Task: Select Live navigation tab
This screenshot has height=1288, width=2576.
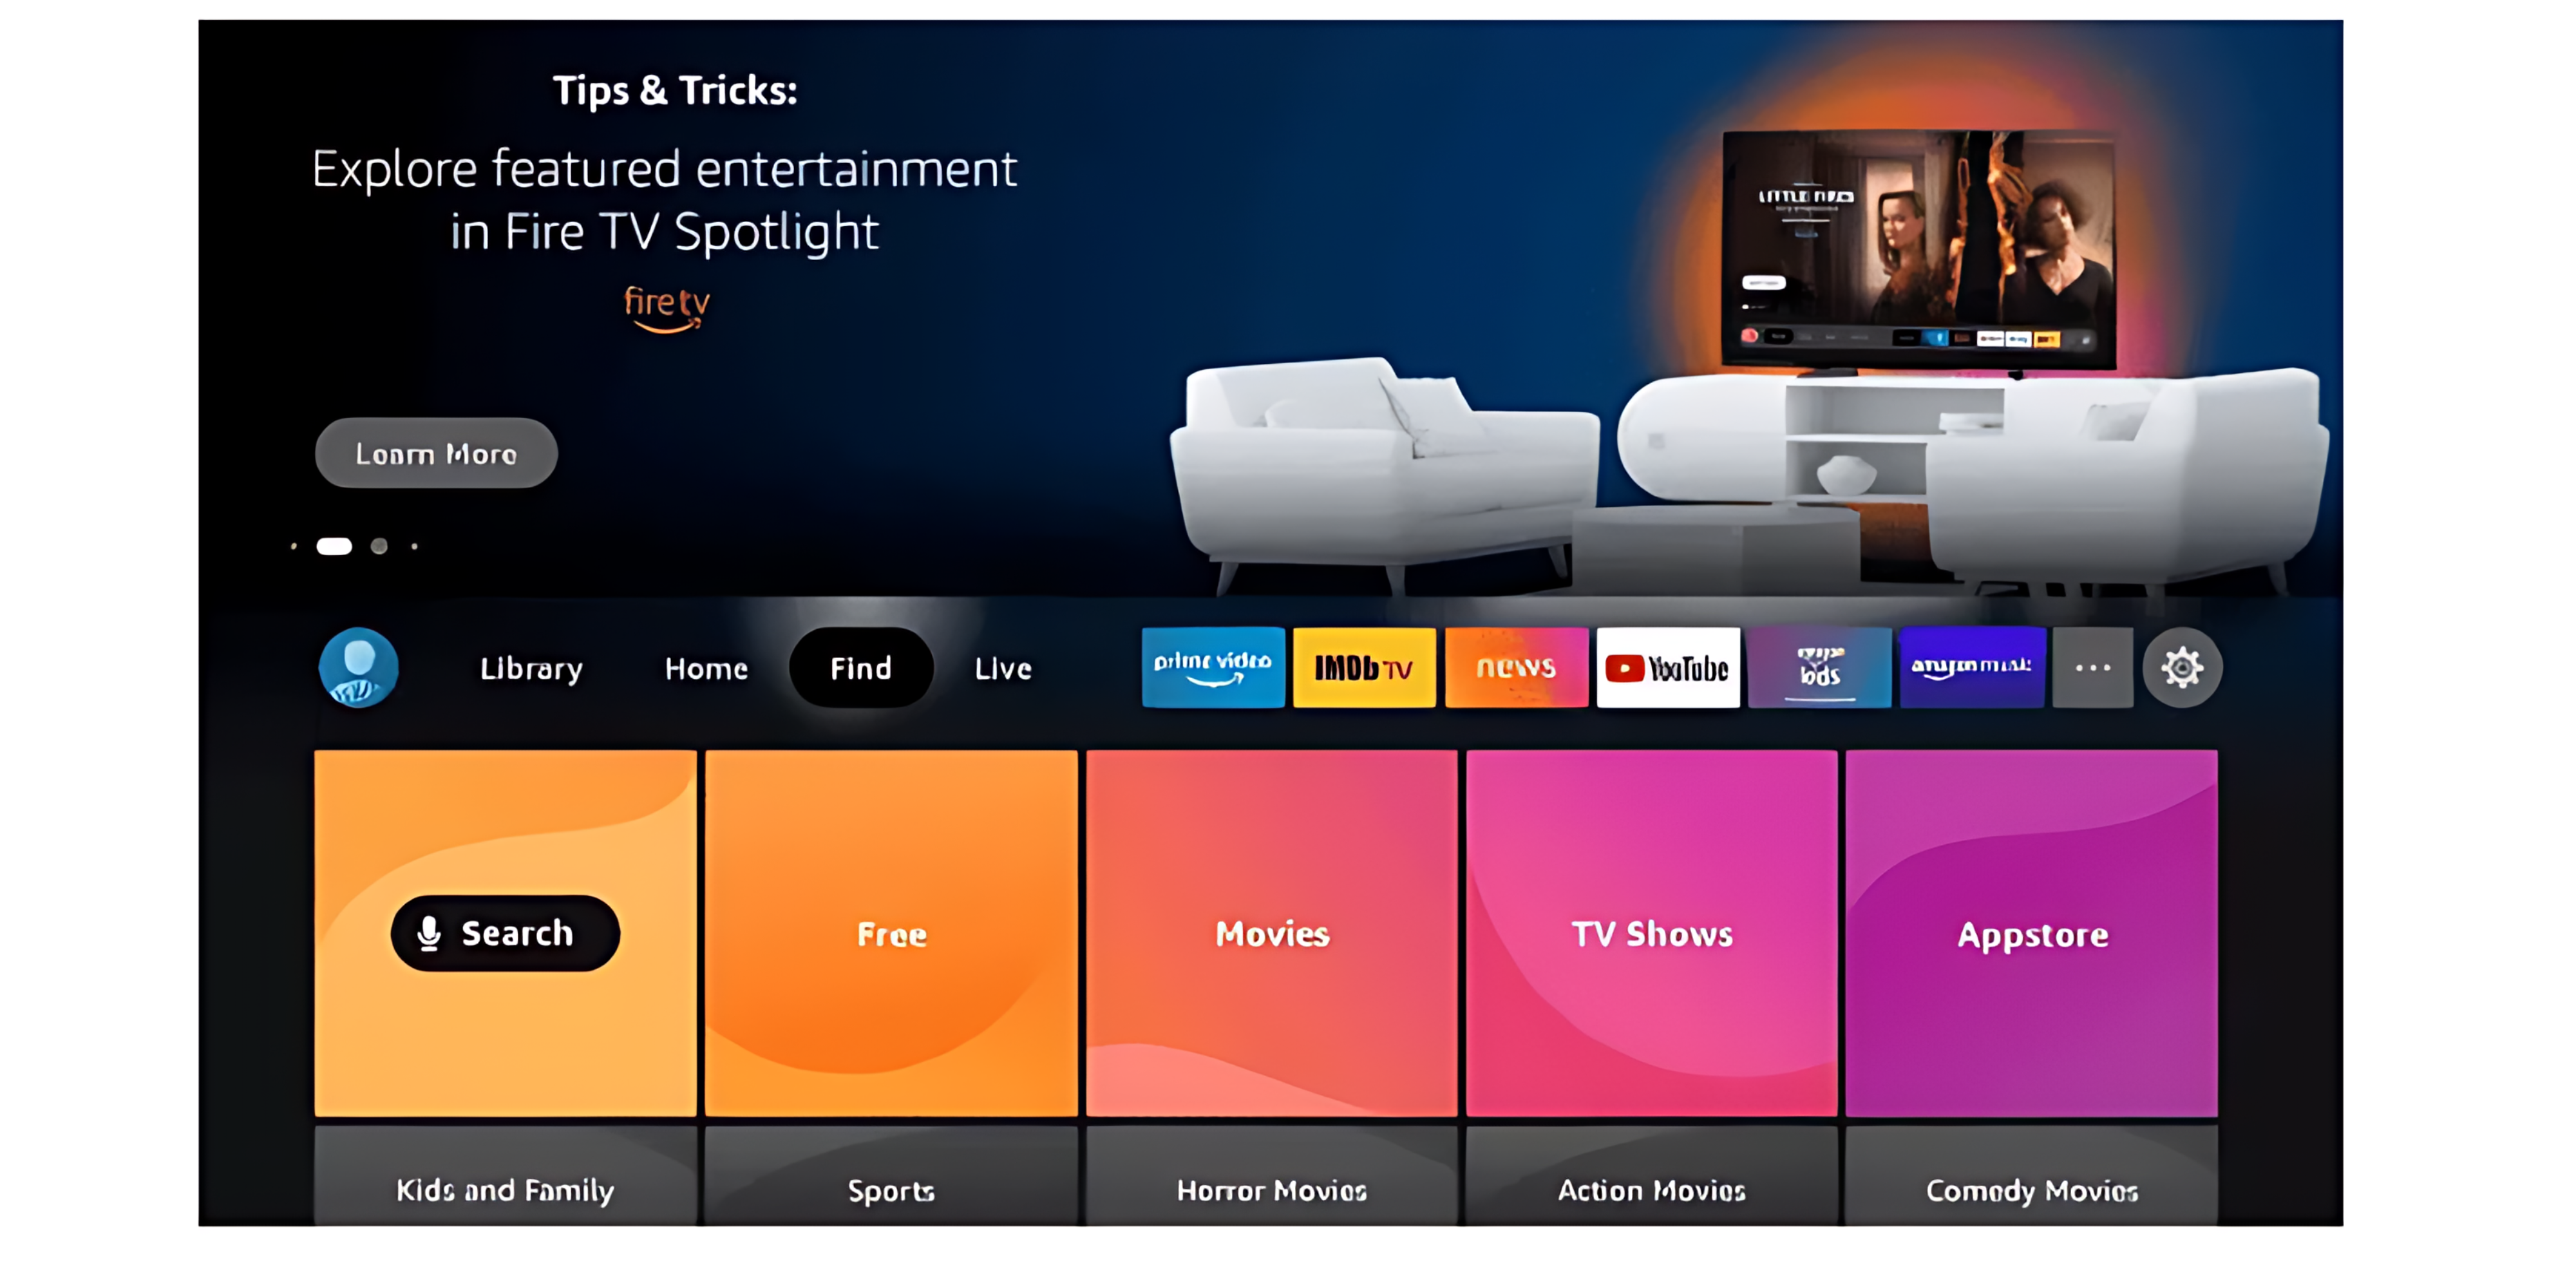Action: click(x=1004, y=668)
